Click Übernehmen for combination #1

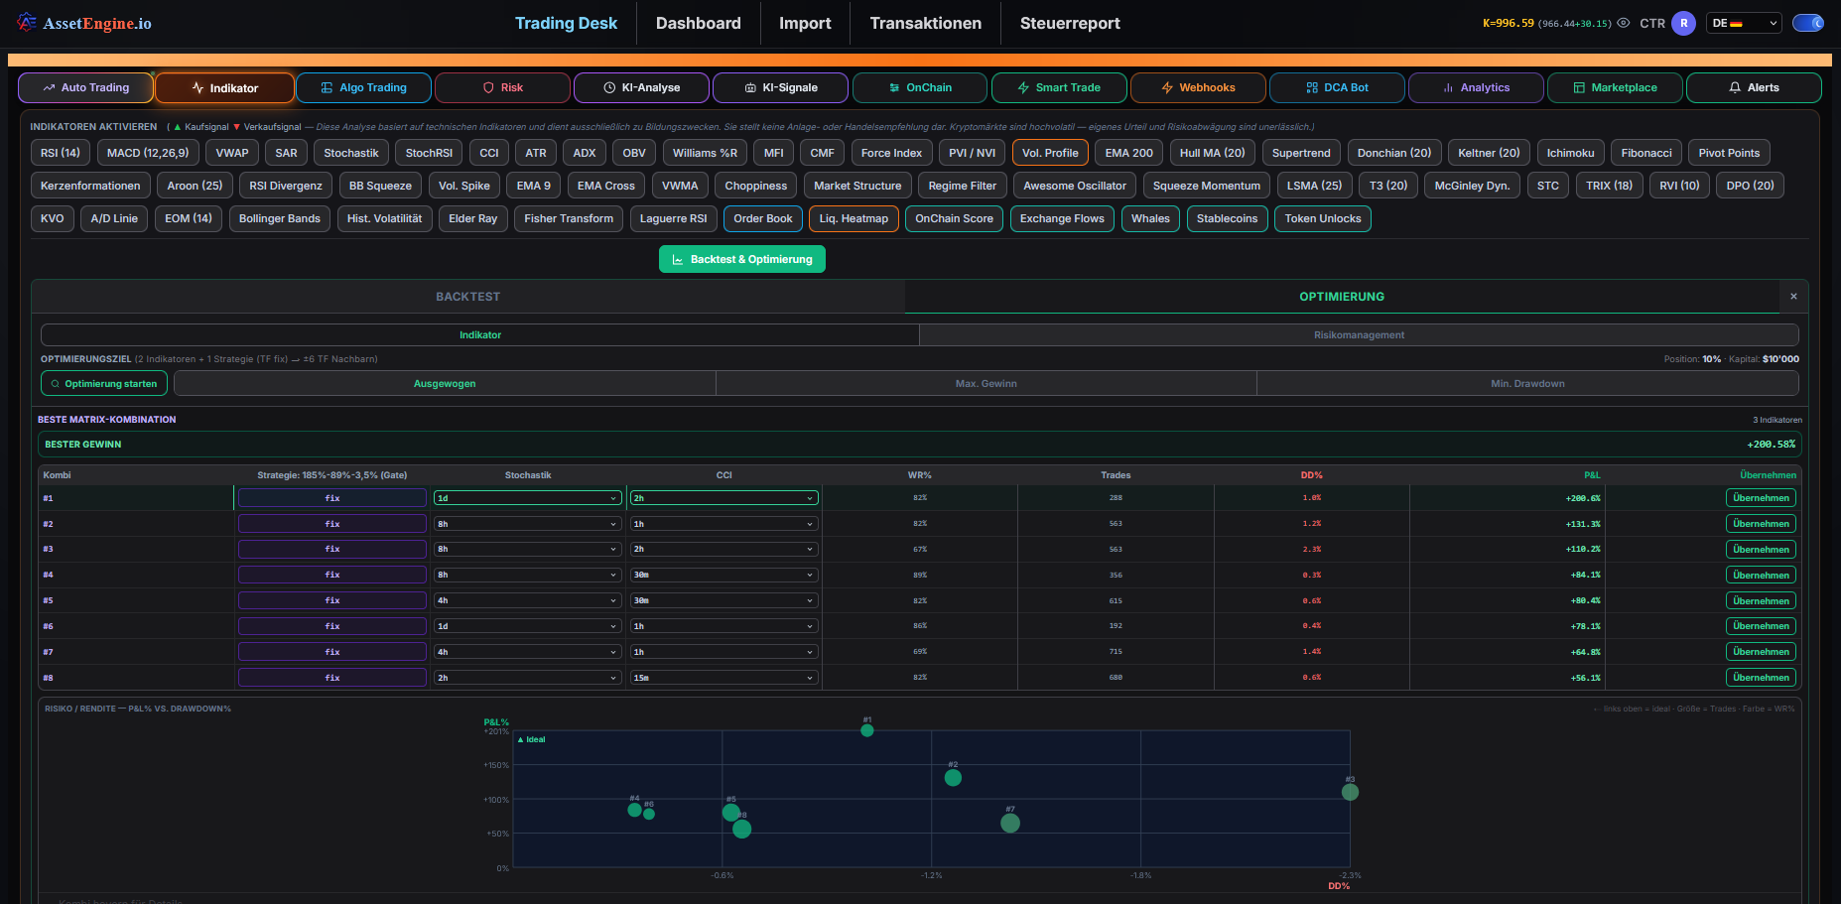pyautogui.click(x=1761, y=498)
